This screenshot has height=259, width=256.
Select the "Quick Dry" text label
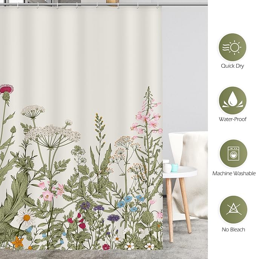(x=232, y=66)
